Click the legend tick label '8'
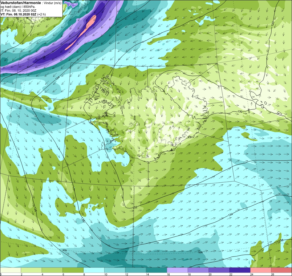 click(x=84, y=274)
